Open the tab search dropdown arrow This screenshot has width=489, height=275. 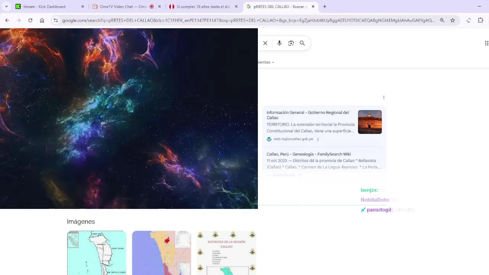point(6,6)
